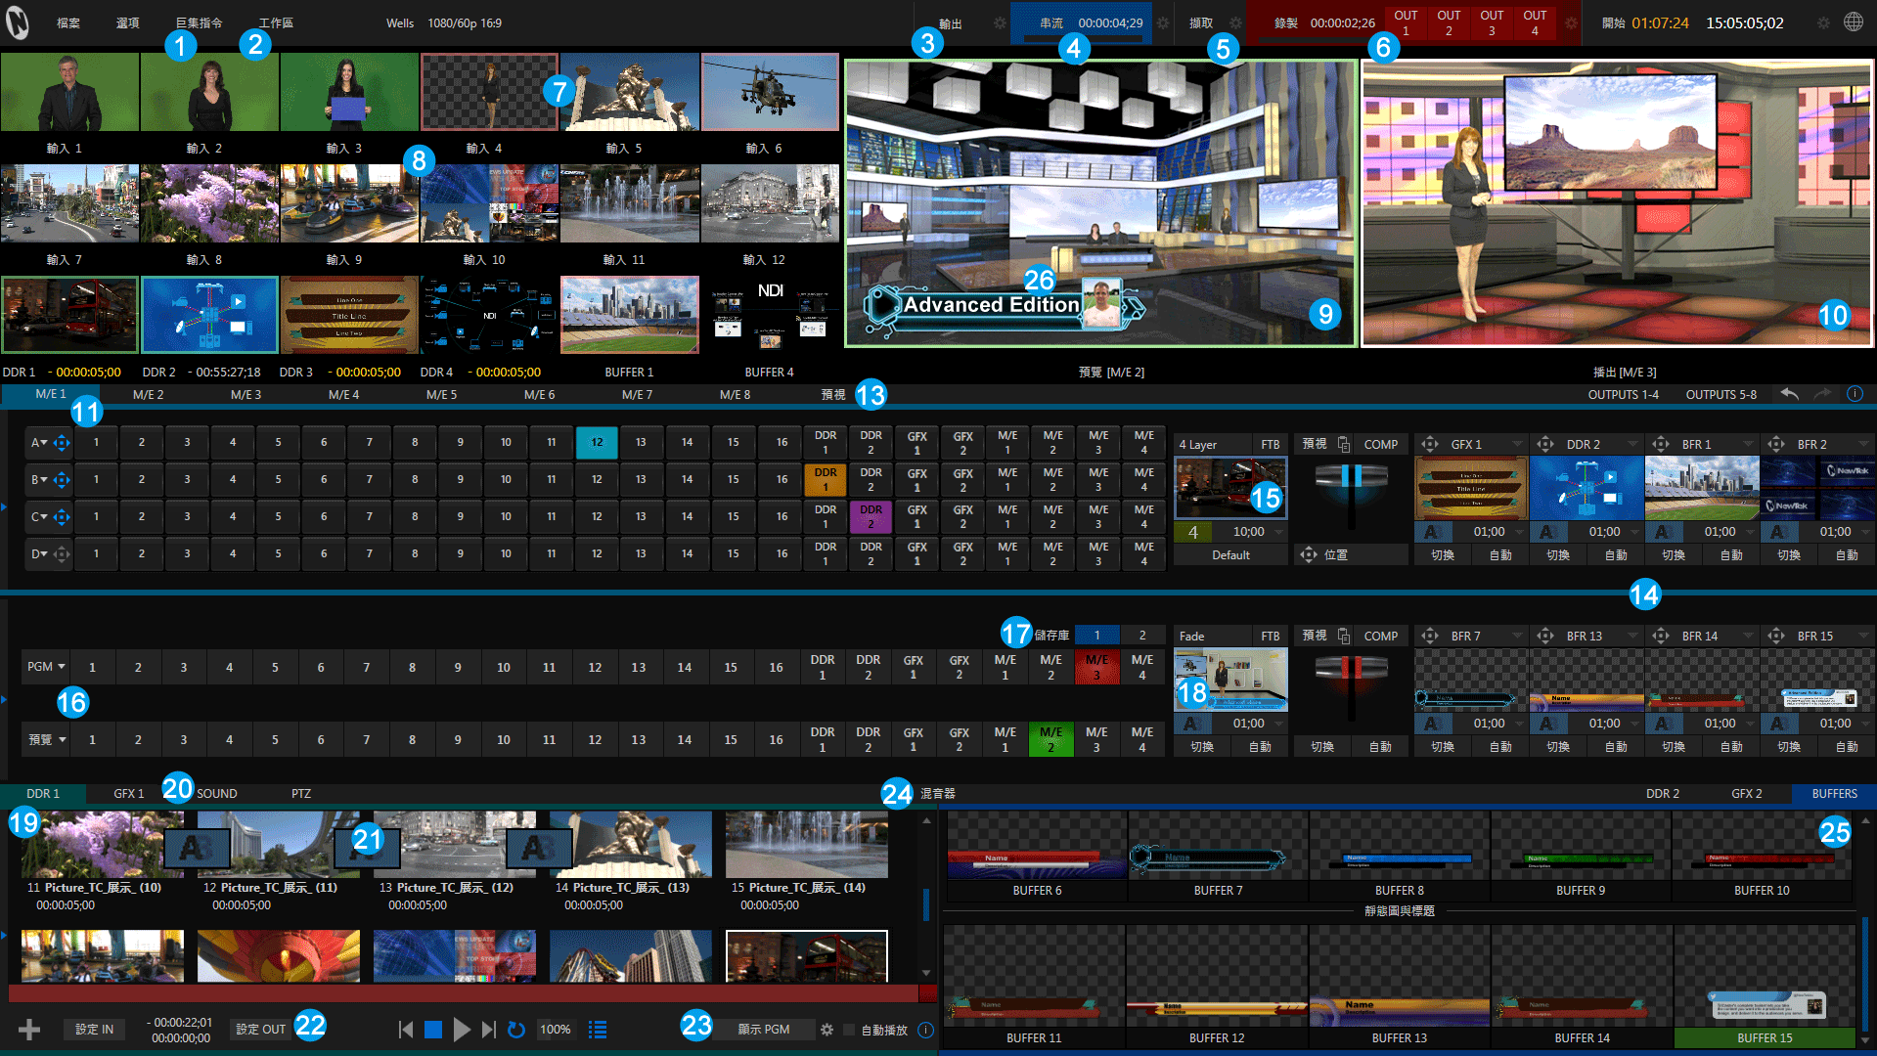Viewport: 1877px width, 1056px height.
Task: Toggle the 錄製 record button
Action: click(x=1315, y=22)
